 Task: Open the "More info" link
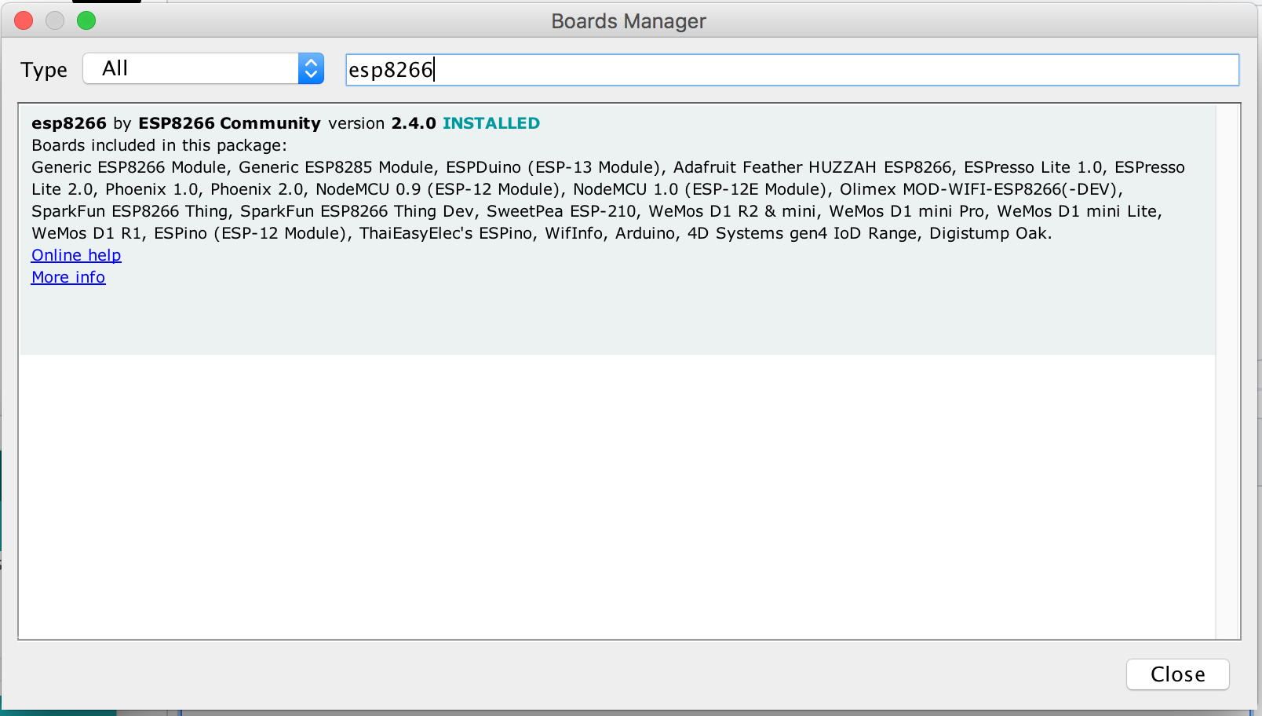point(67,277)
